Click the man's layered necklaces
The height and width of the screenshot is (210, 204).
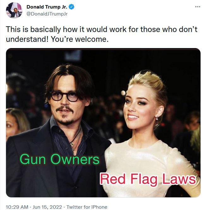click(76, 139)
